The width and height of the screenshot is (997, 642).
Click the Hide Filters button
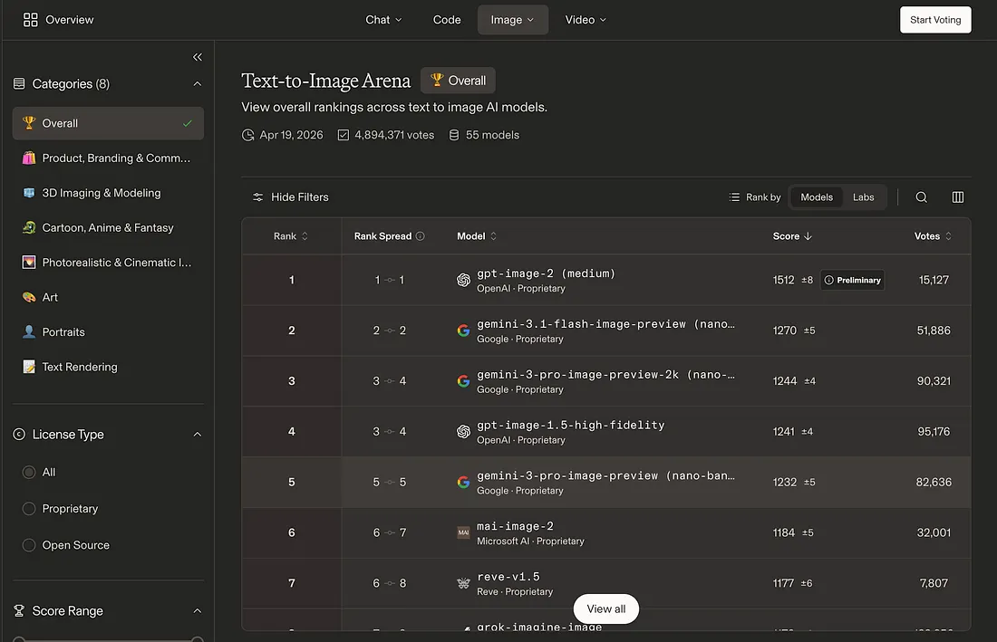tap(291, 197)
